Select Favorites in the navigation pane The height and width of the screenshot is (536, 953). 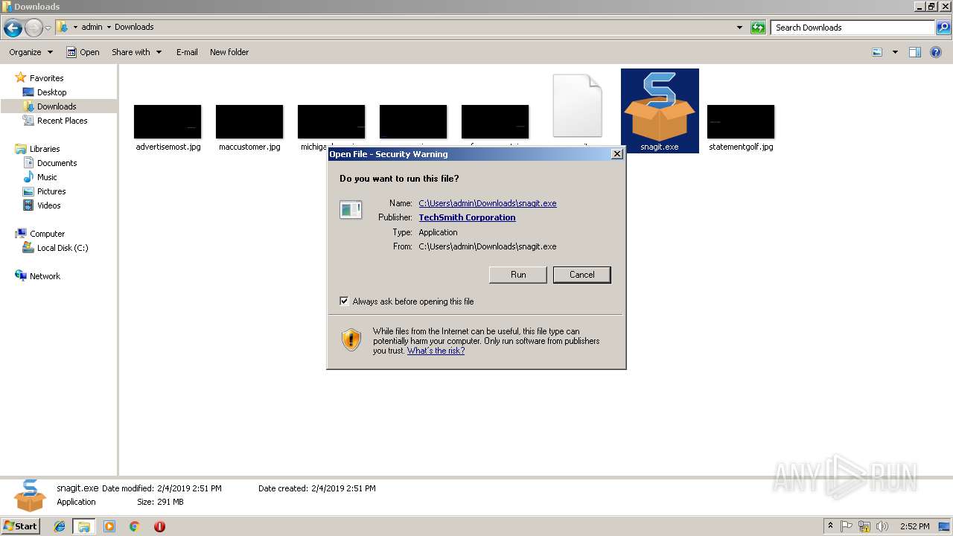pyautogui.click(x=46, y=78)
